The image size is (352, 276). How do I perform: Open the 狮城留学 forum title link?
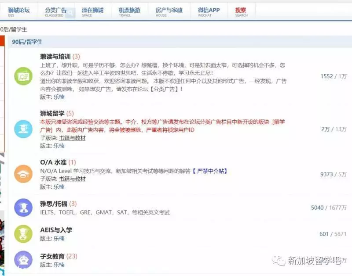tap(52, 114)
